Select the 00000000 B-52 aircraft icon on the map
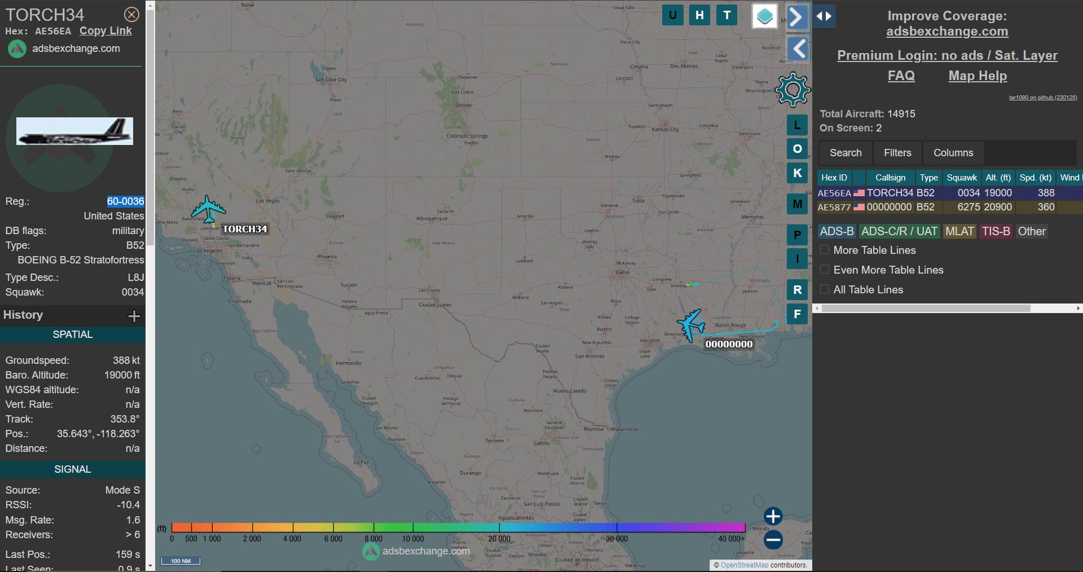The image size is (1083, 572). (x=692, y=325)
